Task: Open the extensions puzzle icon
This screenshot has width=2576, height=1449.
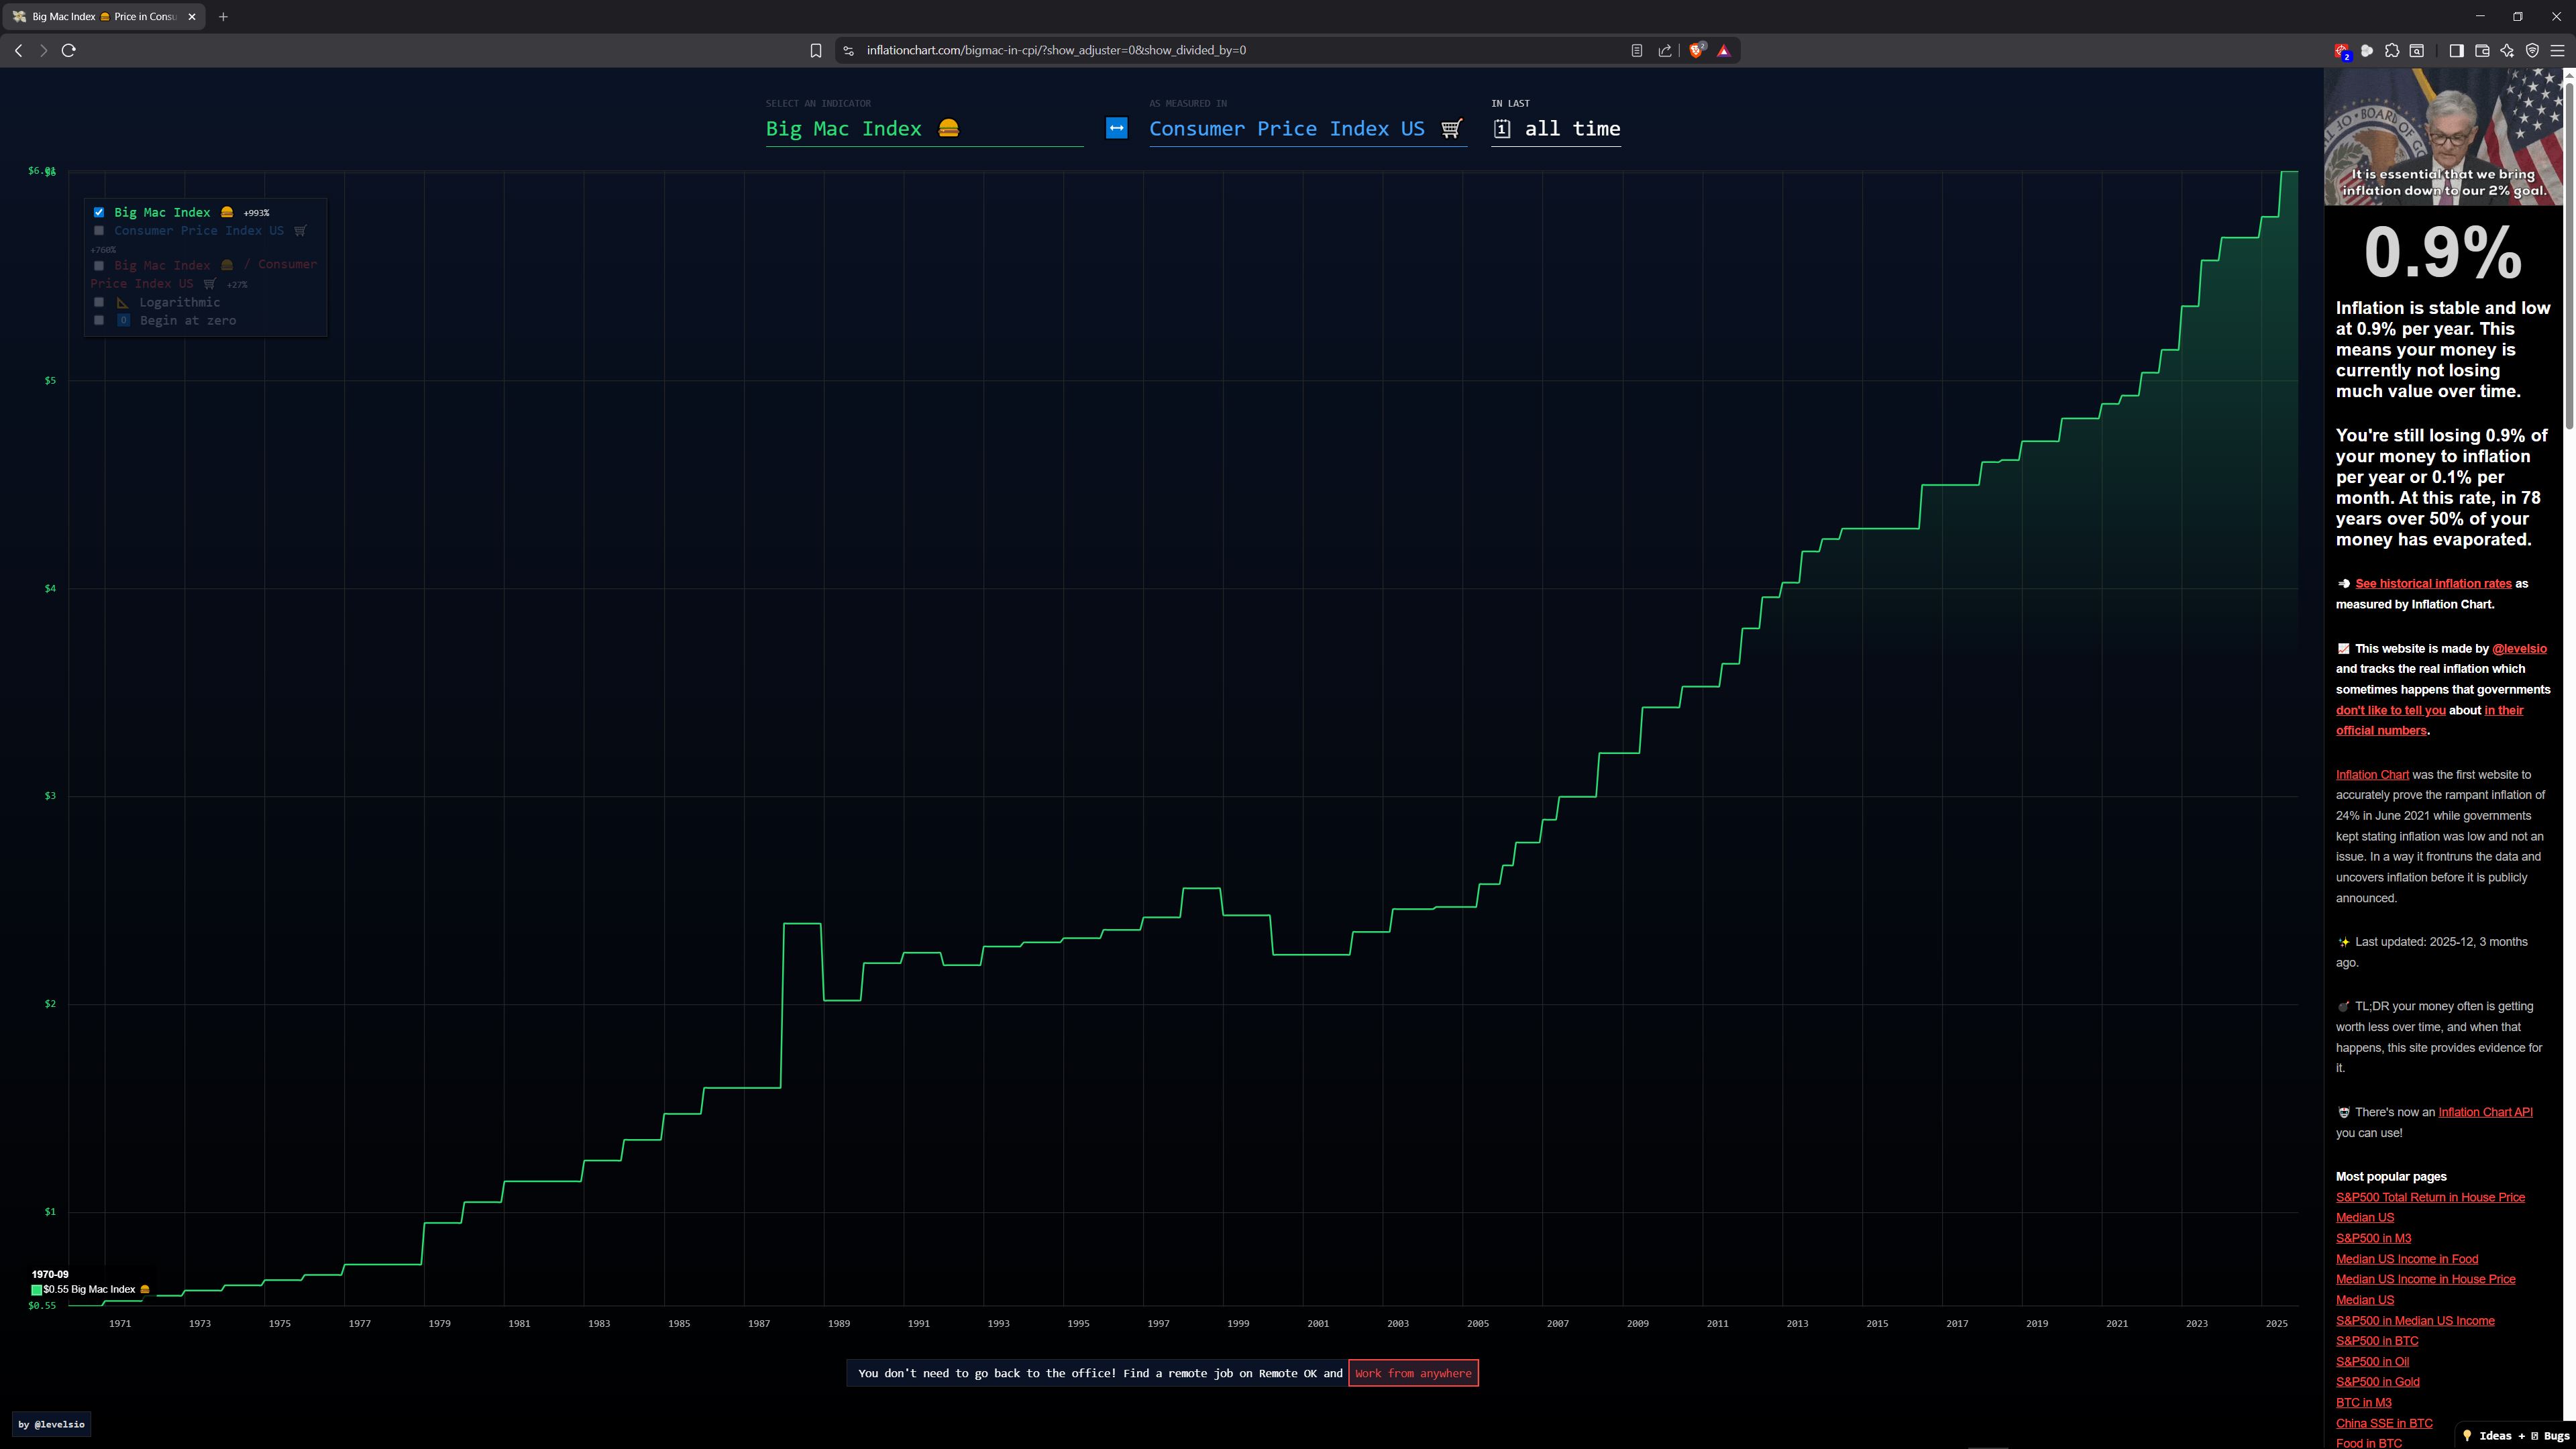Action: (2392, 50)
